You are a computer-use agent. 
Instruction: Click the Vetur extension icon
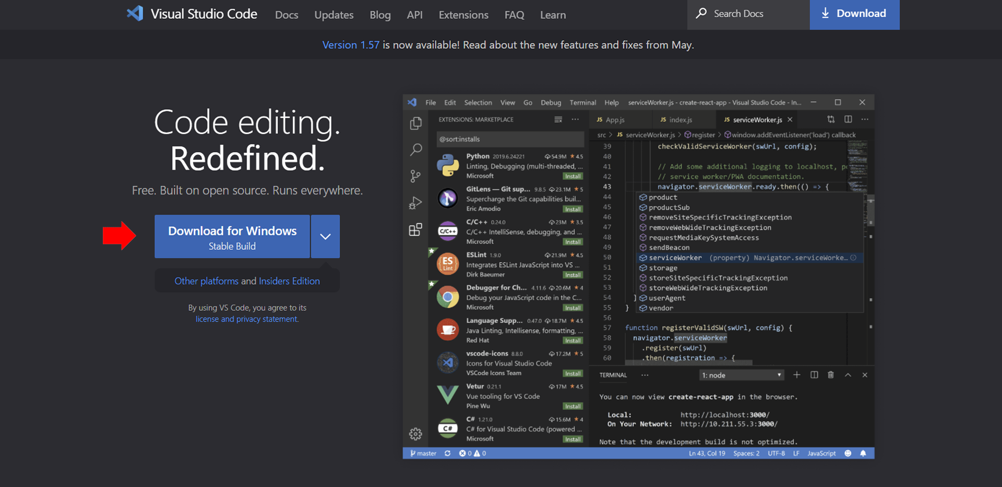coord(448,395)
